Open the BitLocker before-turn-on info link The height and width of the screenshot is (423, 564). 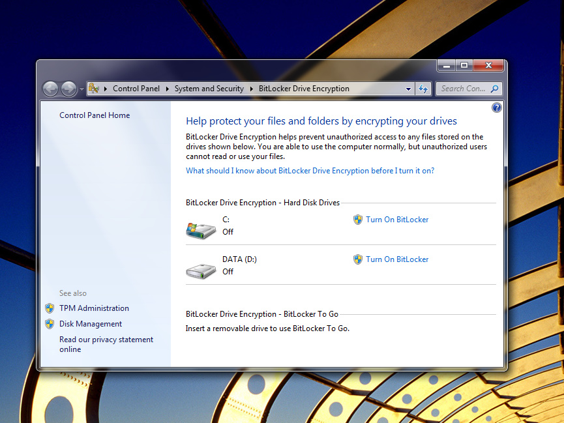coord(310,171)
